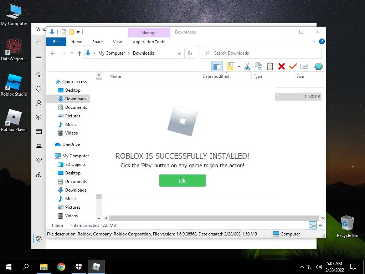Image resolution: width=365 pixels, height=274 pixels.
Task: Select My Computer in navigation tree
Action: [x=72, y=156]
